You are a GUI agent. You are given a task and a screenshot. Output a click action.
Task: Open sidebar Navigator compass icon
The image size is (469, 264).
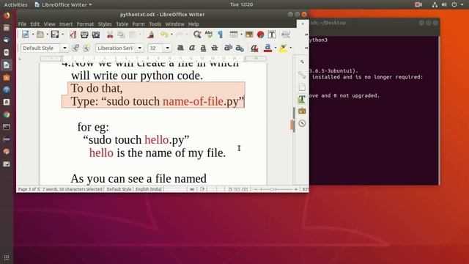click(302, 123)
